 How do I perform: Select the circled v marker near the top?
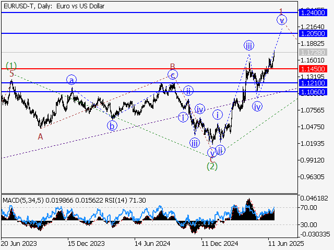(282, 20)
